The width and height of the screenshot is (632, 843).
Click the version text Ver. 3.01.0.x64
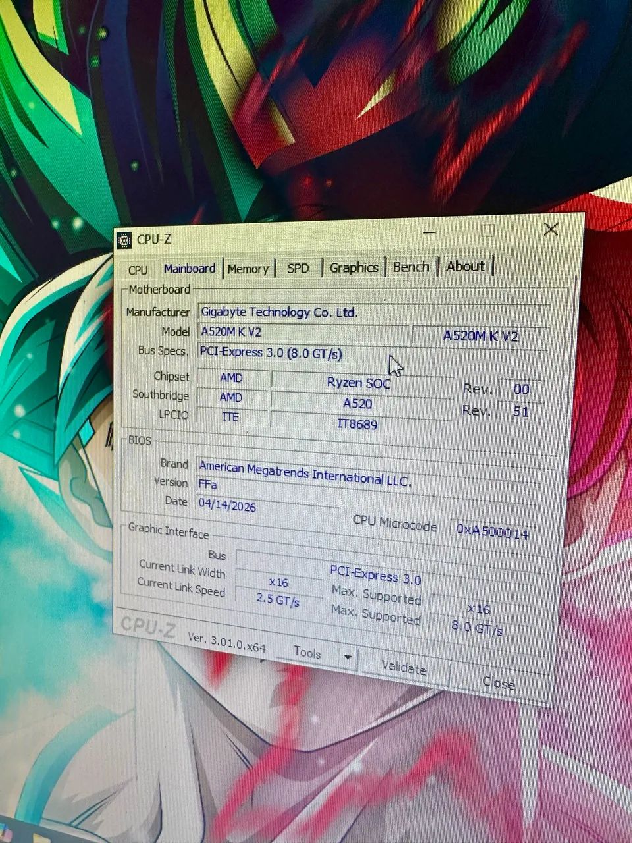pyautogui.click(x=227, y=643)
